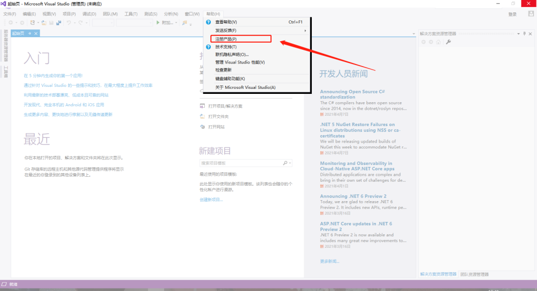Open news Monitoring and Observability article
The height and width of the screenshot is (291, 537).
tap(357, 166)
